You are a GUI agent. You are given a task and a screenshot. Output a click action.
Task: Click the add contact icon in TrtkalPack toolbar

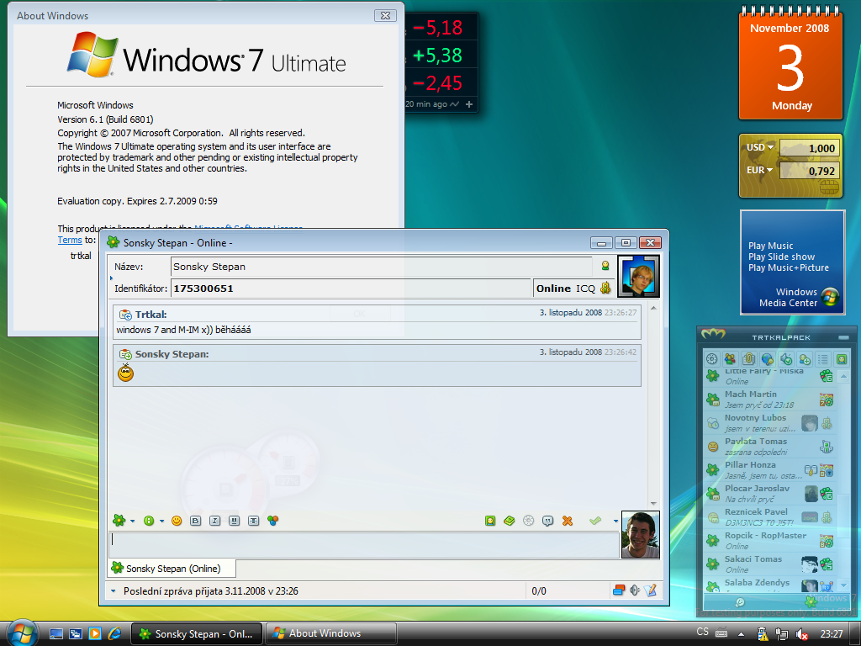(805, 359)
